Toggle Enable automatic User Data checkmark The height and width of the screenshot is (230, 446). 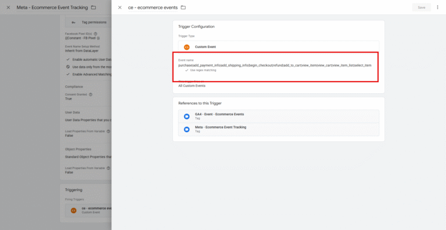coord(68,60)
